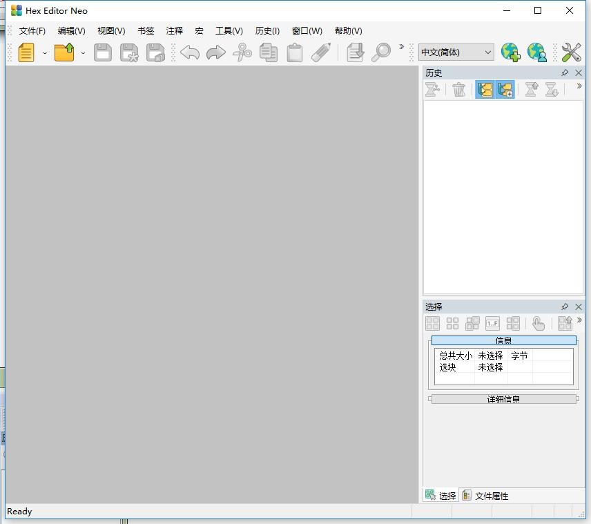Click the overlapping squares selection icon

[x=472, y=324]
